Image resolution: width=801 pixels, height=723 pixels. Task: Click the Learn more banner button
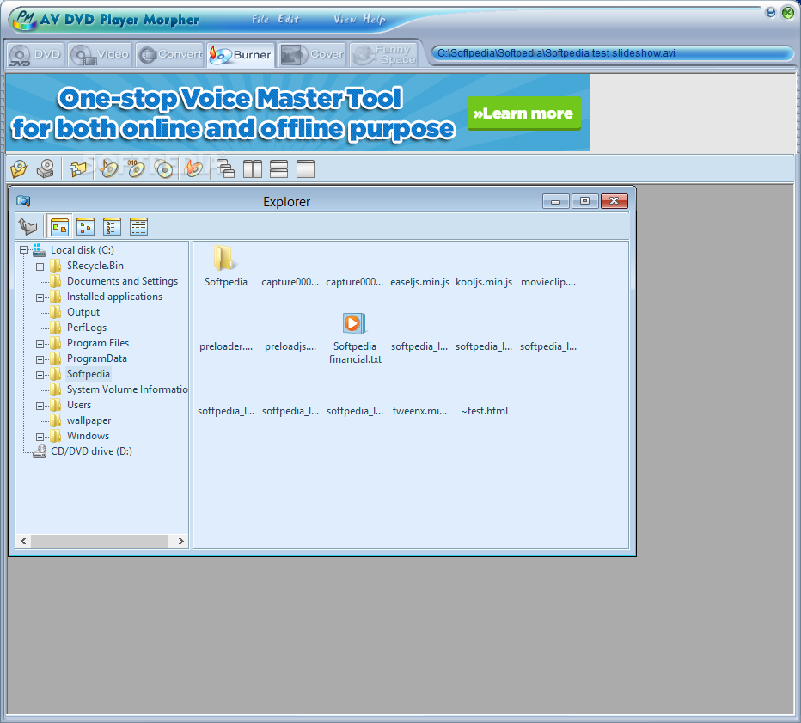point(524,113)
